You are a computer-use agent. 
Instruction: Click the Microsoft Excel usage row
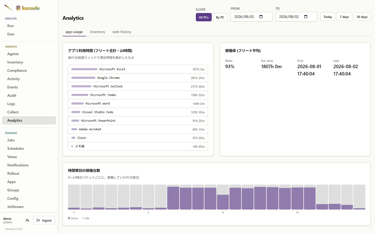[138, 69]
